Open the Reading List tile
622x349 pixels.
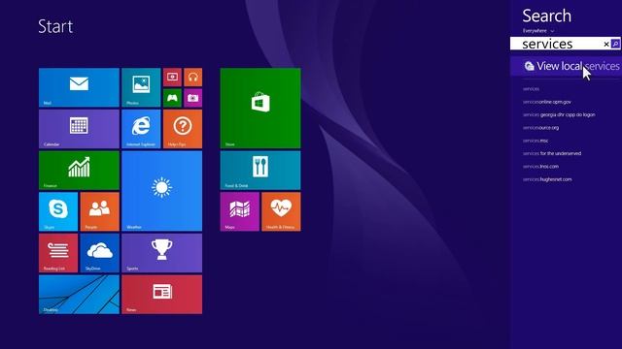coord(58,253)
